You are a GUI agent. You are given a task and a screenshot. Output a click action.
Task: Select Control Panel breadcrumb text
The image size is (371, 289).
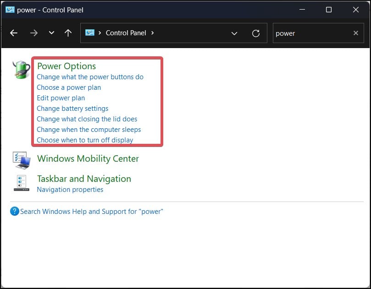(x=126, y=33)
